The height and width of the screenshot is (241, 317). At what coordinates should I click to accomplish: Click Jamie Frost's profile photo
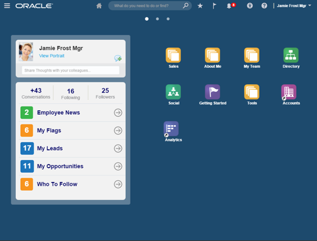26,51
